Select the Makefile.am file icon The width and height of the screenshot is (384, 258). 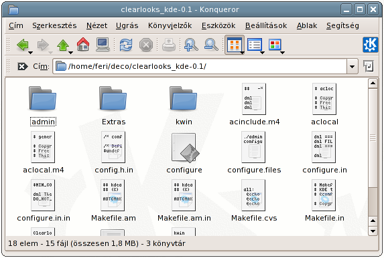(113, 195)
